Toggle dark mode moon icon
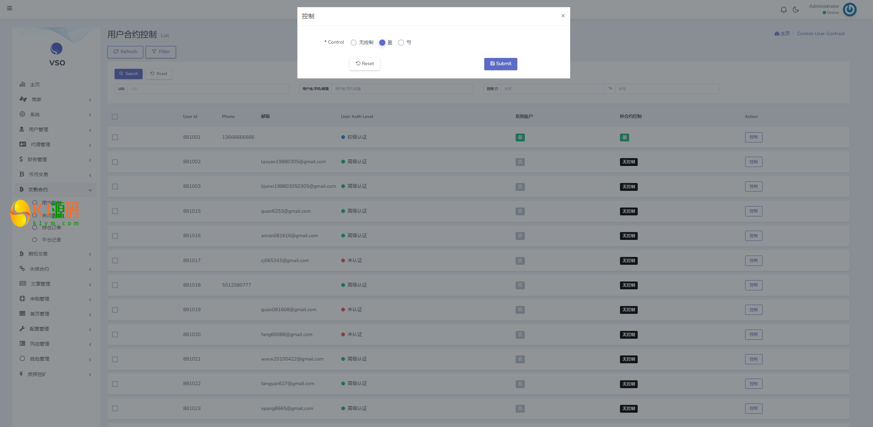This screenshot has height=427, width=873. pyautogui.click(x=796, y=10)
